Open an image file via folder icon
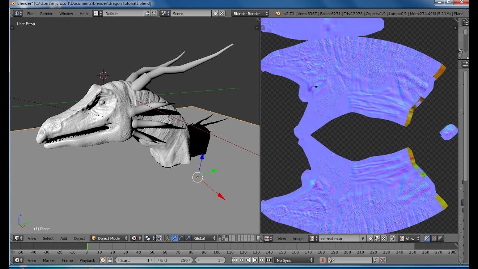Screen dimensions: 478x269 [x=377, y=238]
